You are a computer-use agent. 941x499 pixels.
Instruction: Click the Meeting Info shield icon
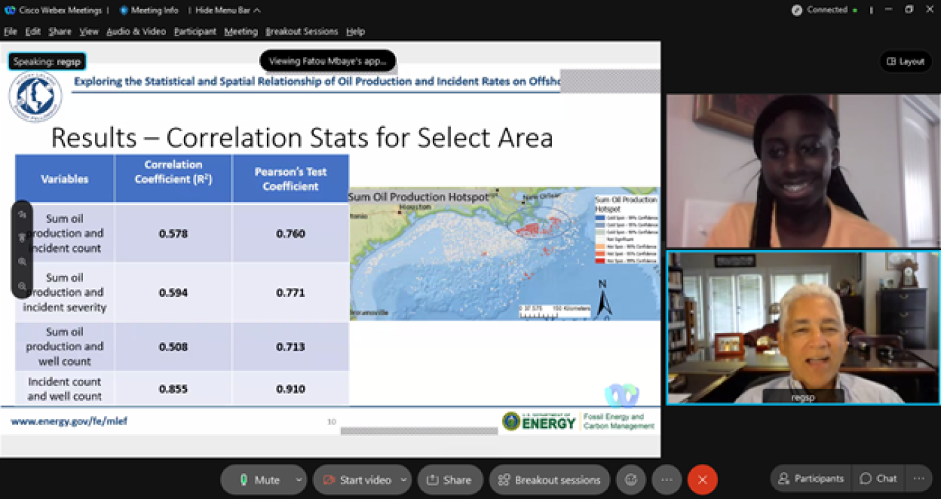[x=124, y=10]
